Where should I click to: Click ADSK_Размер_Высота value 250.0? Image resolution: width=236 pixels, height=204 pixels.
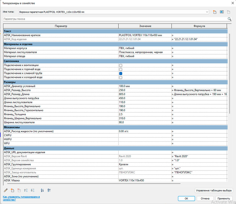tap(145, 90)
